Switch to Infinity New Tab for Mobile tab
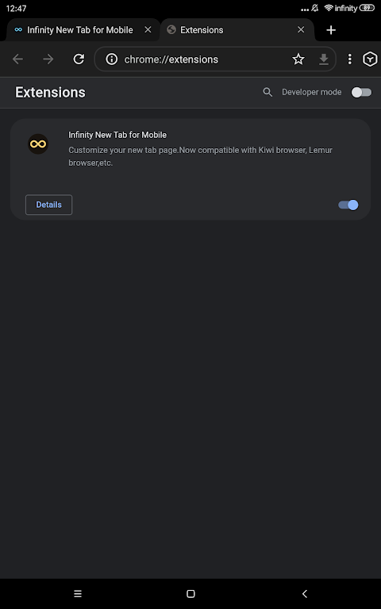 tap(79, 30)
